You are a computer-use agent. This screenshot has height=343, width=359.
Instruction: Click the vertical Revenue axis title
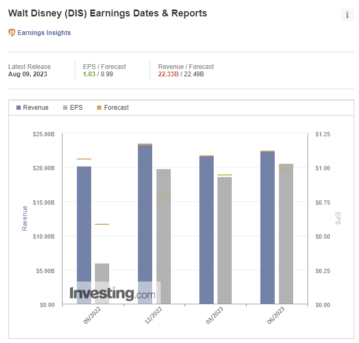pos(25,218)
